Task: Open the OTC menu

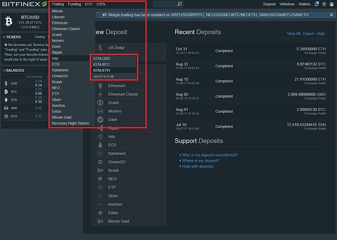Action: [89, 4]
